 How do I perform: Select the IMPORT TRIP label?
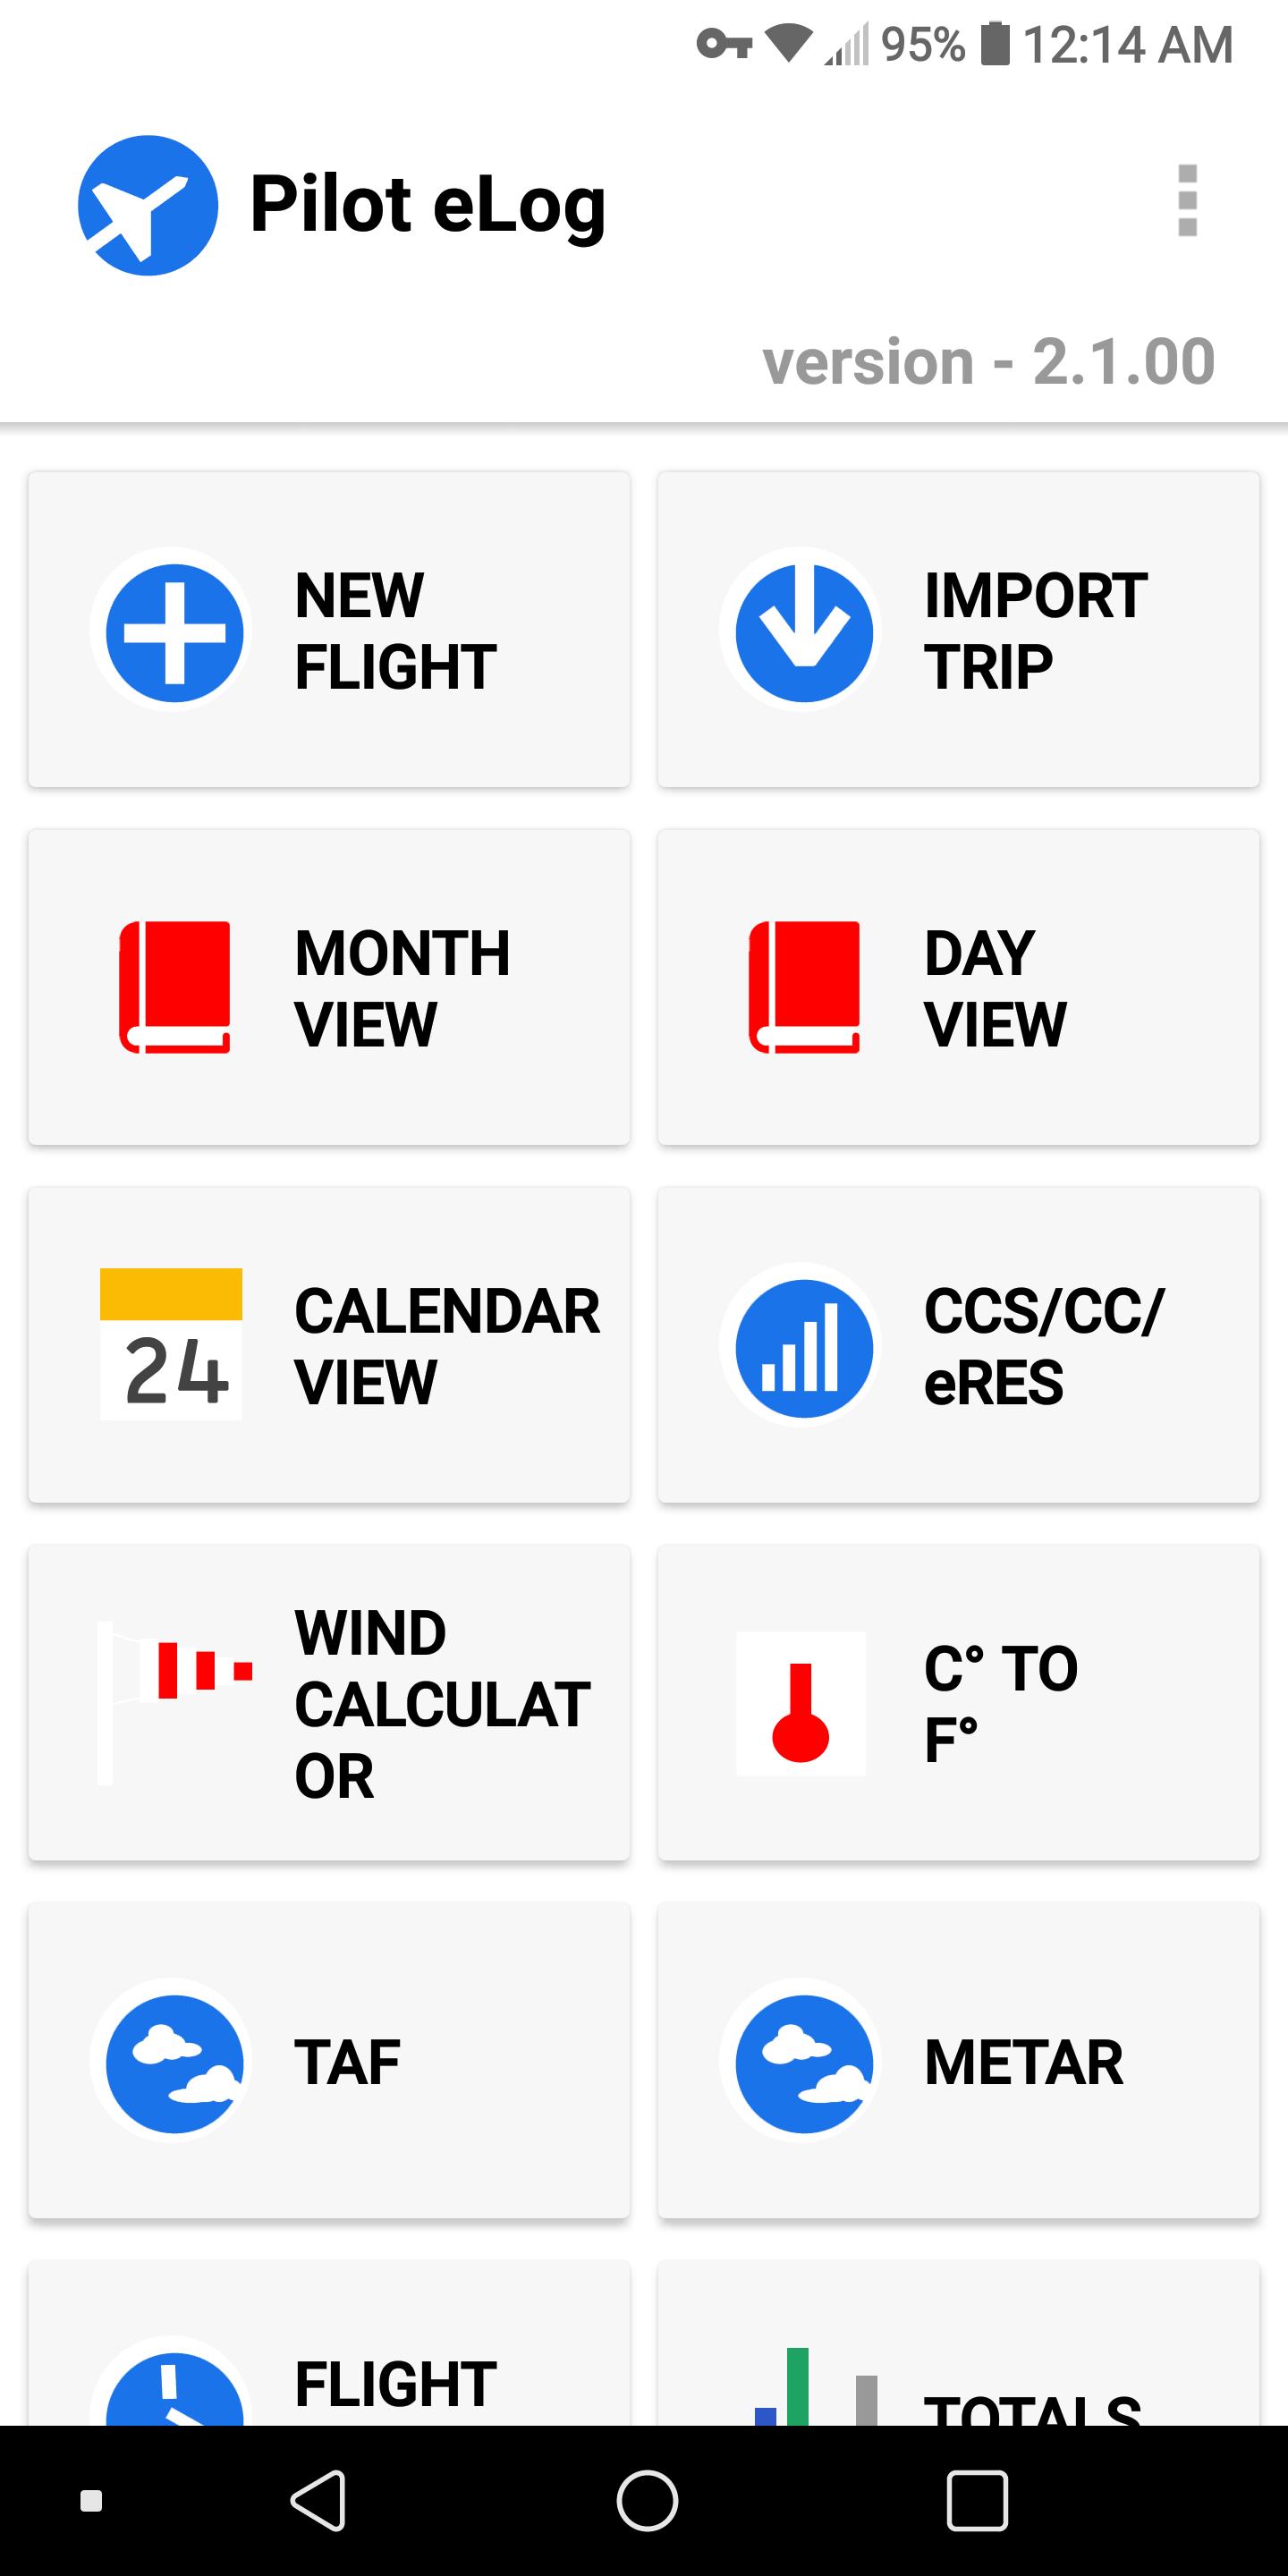coord(1035,630)
